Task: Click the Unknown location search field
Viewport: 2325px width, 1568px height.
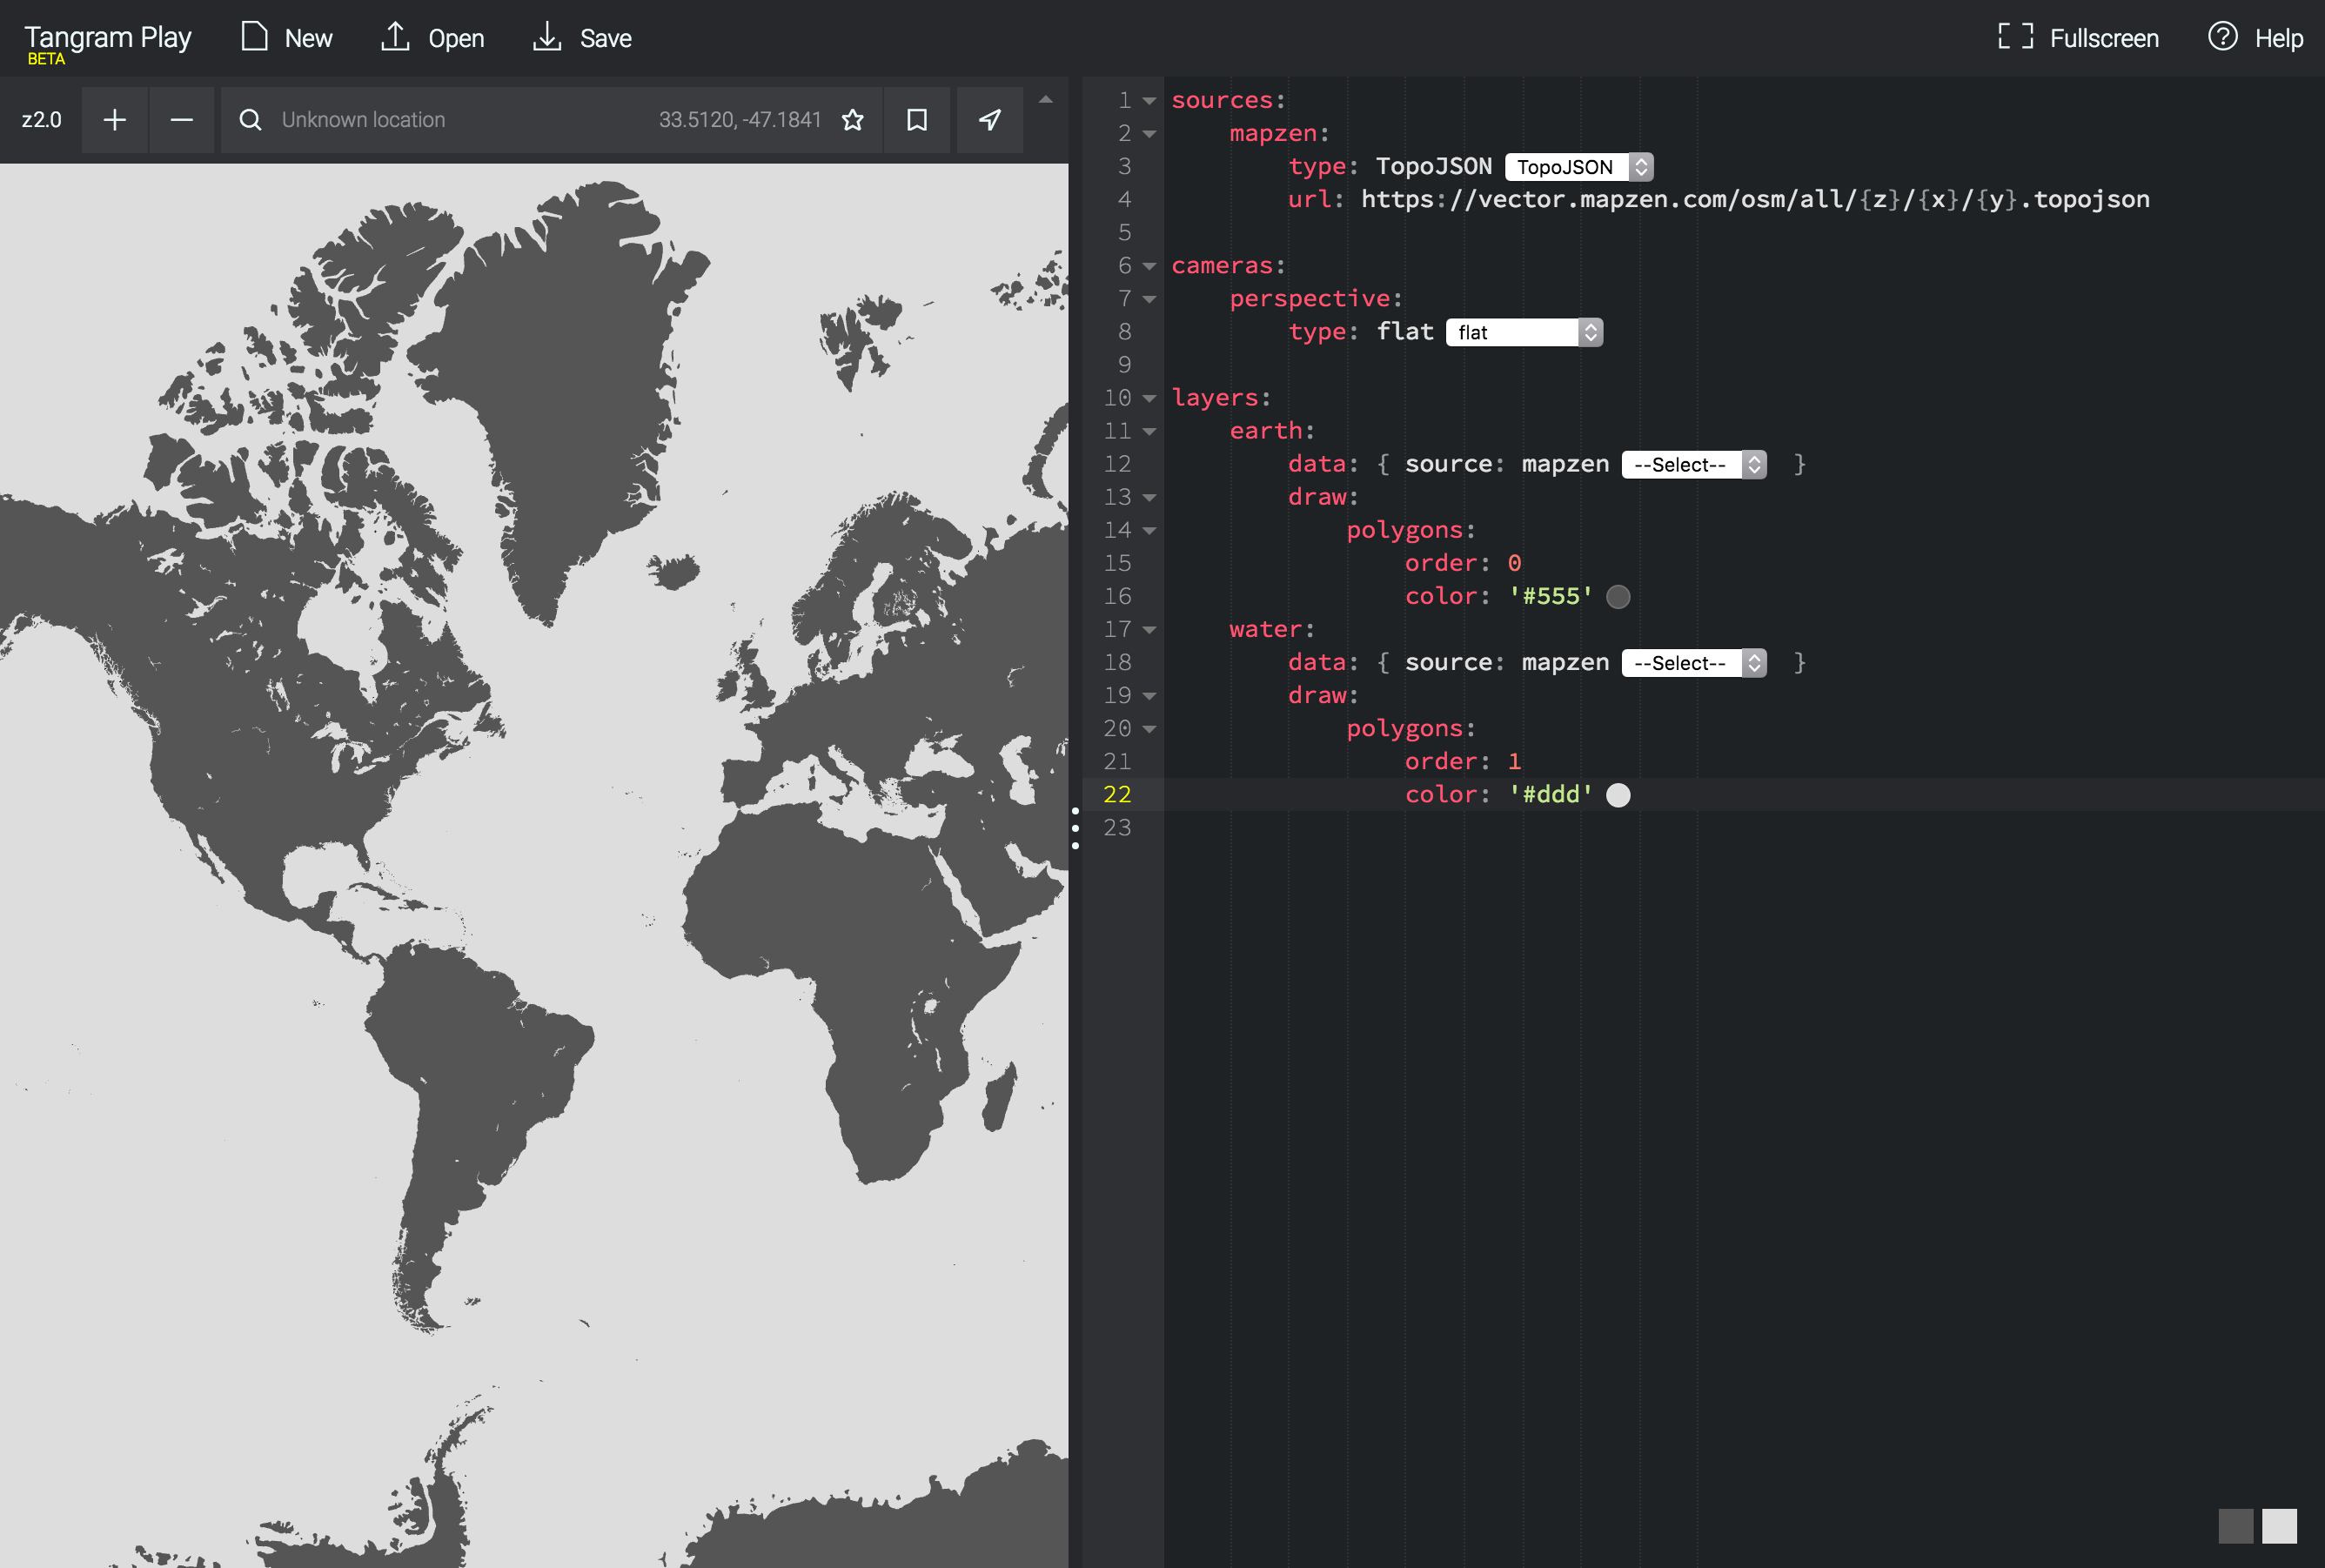Action: [x=460, y=120]
